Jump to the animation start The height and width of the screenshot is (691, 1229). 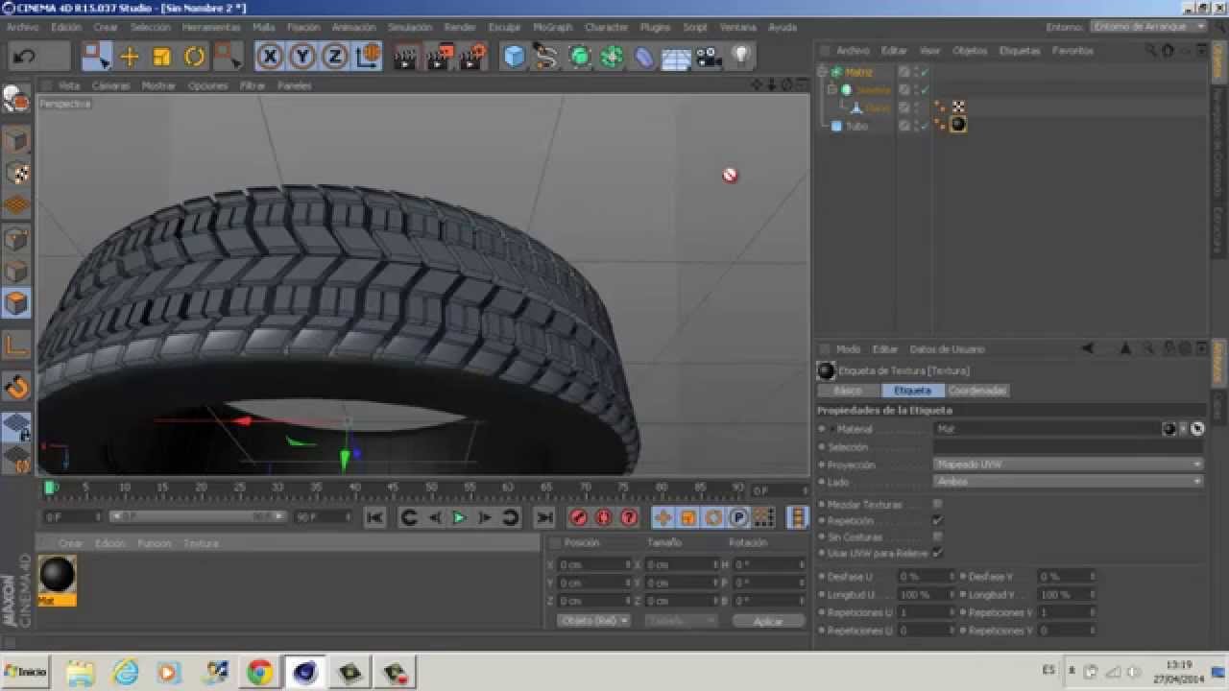click(x=374, y=517)
